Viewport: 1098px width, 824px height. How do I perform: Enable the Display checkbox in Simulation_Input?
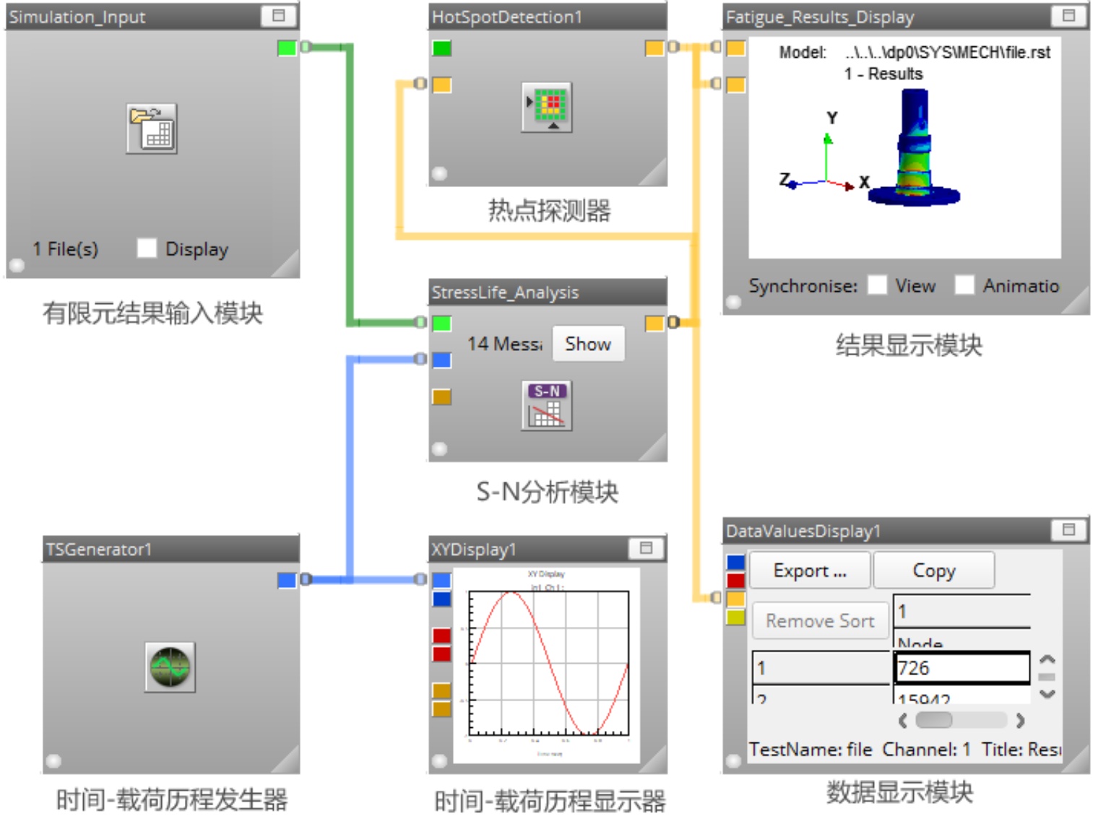[x=147, y=248]
